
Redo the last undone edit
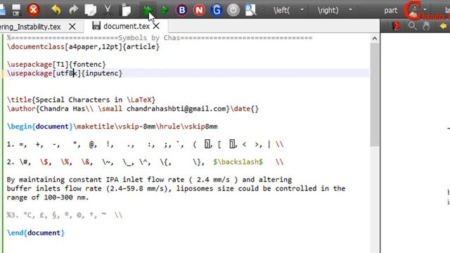coord(73,10)
